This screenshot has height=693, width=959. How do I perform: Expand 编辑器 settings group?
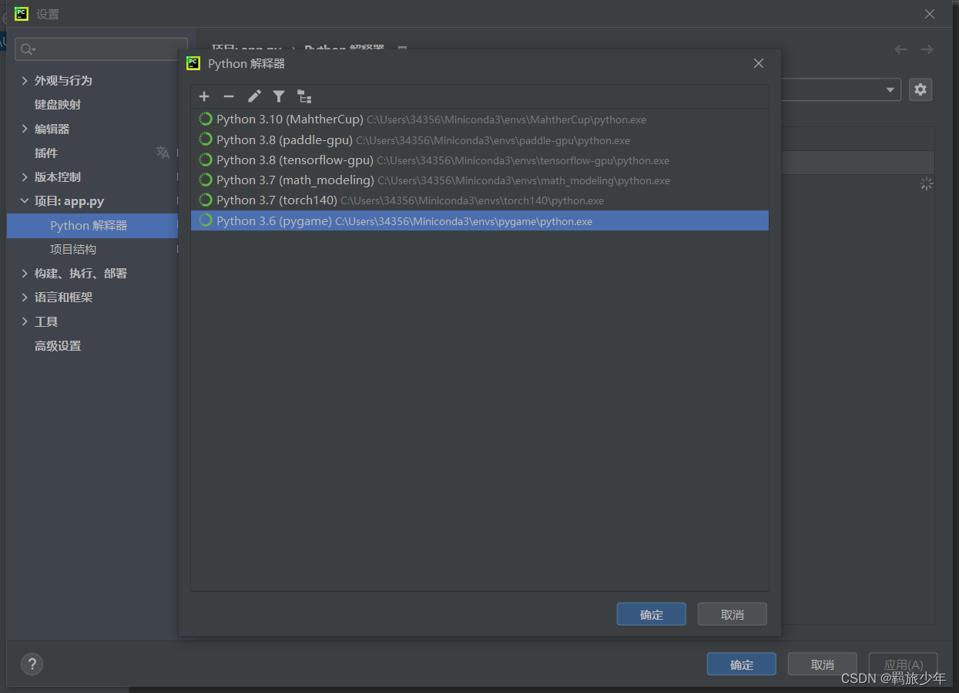25,129
